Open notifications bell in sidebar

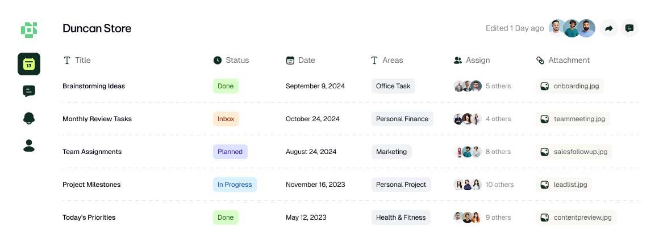tap(29, 118)
